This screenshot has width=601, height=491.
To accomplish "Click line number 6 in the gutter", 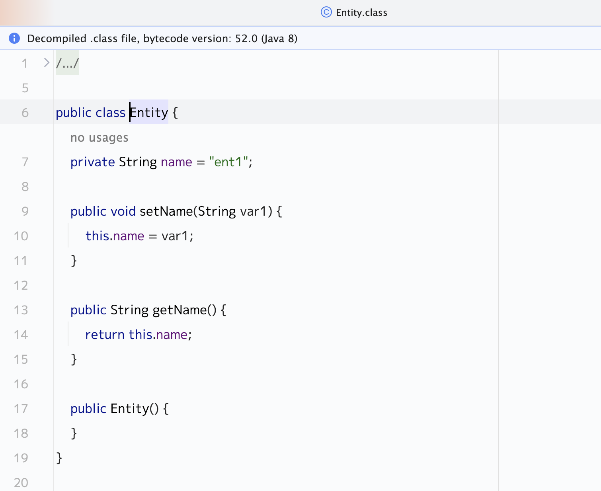I will 25,113.
